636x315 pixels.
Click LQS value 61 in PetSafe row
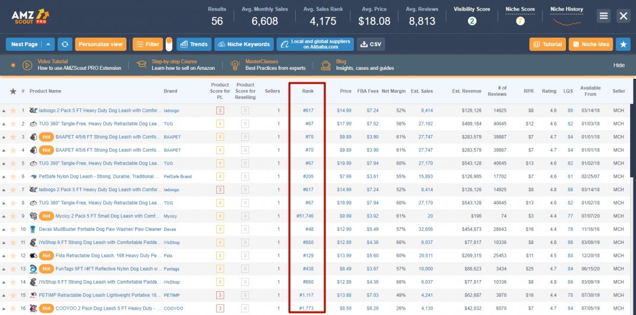(570, 176)
